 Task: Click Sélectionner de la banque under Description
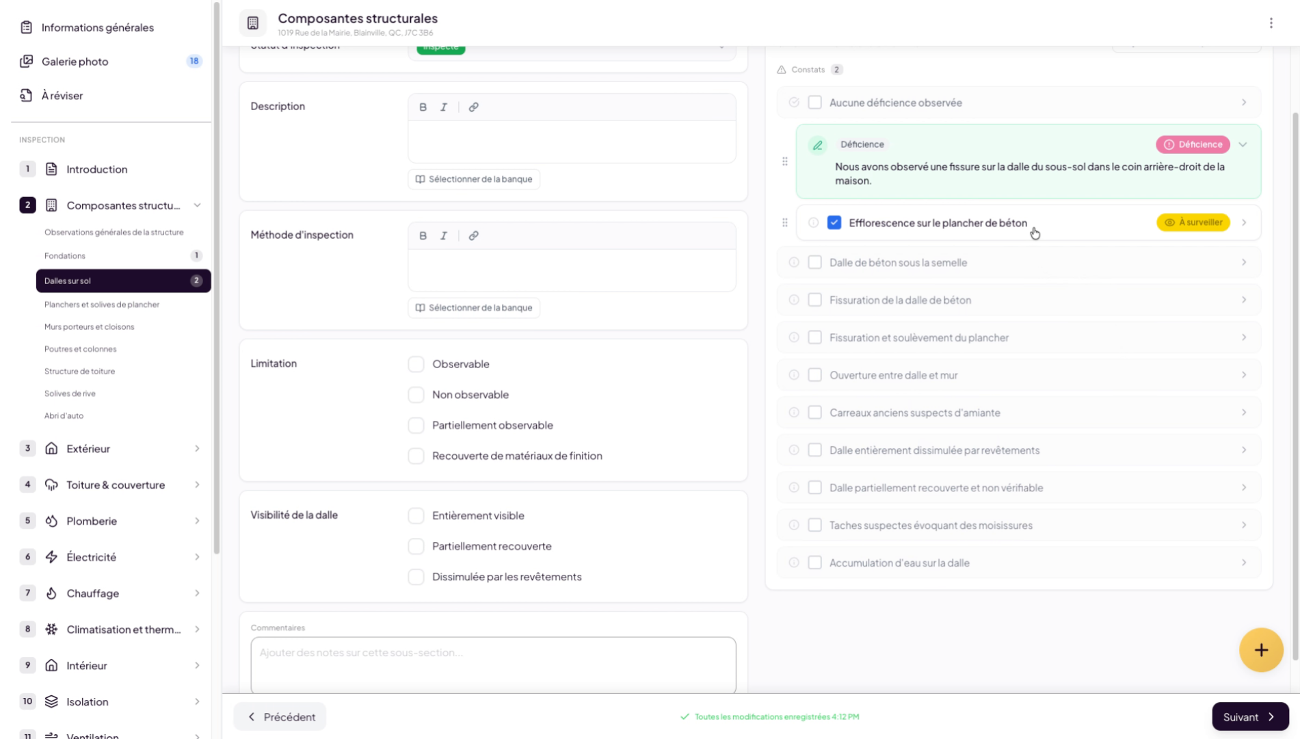tap(474, 179)
